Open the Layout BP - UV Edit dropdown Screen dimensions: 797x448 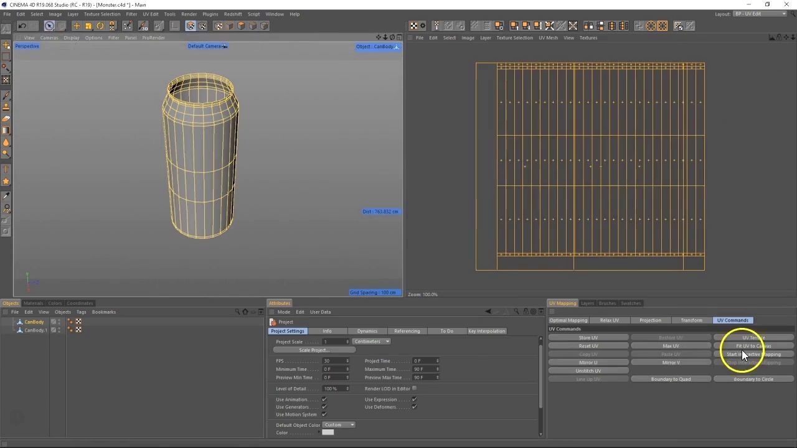[760, 14]
